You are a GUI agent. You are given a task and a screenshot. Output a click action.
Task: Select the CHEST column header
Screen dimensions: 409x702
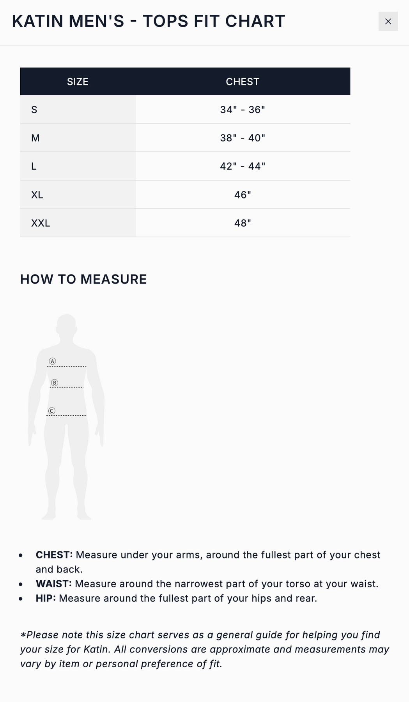pyautogui.click(x=243, y=82)
